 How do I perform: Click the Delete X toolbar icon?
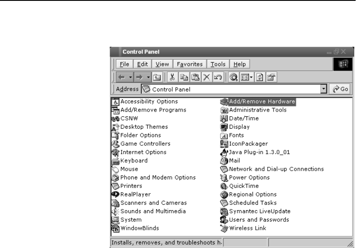(x=207, y=77)
